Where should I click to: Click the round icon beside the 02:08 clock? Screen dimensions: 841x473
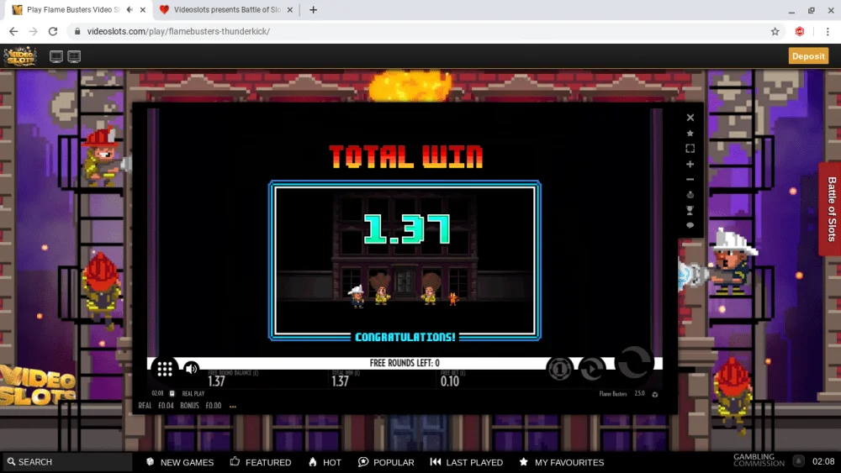[799, 460]
